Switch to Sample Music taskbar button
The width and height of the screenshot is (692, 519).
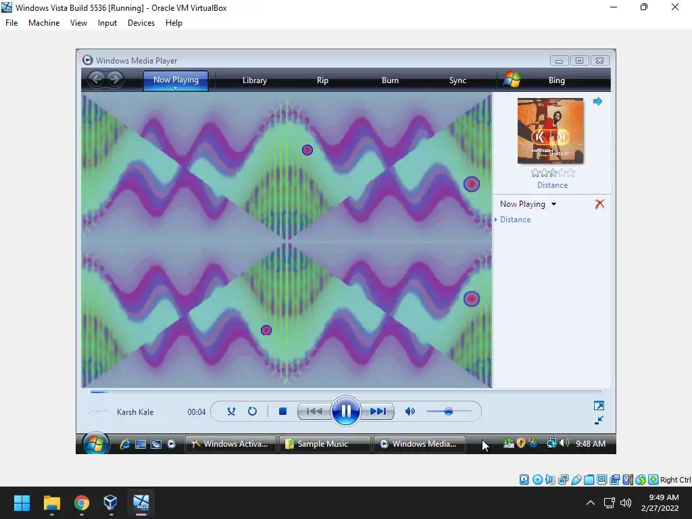pos(324,444)
